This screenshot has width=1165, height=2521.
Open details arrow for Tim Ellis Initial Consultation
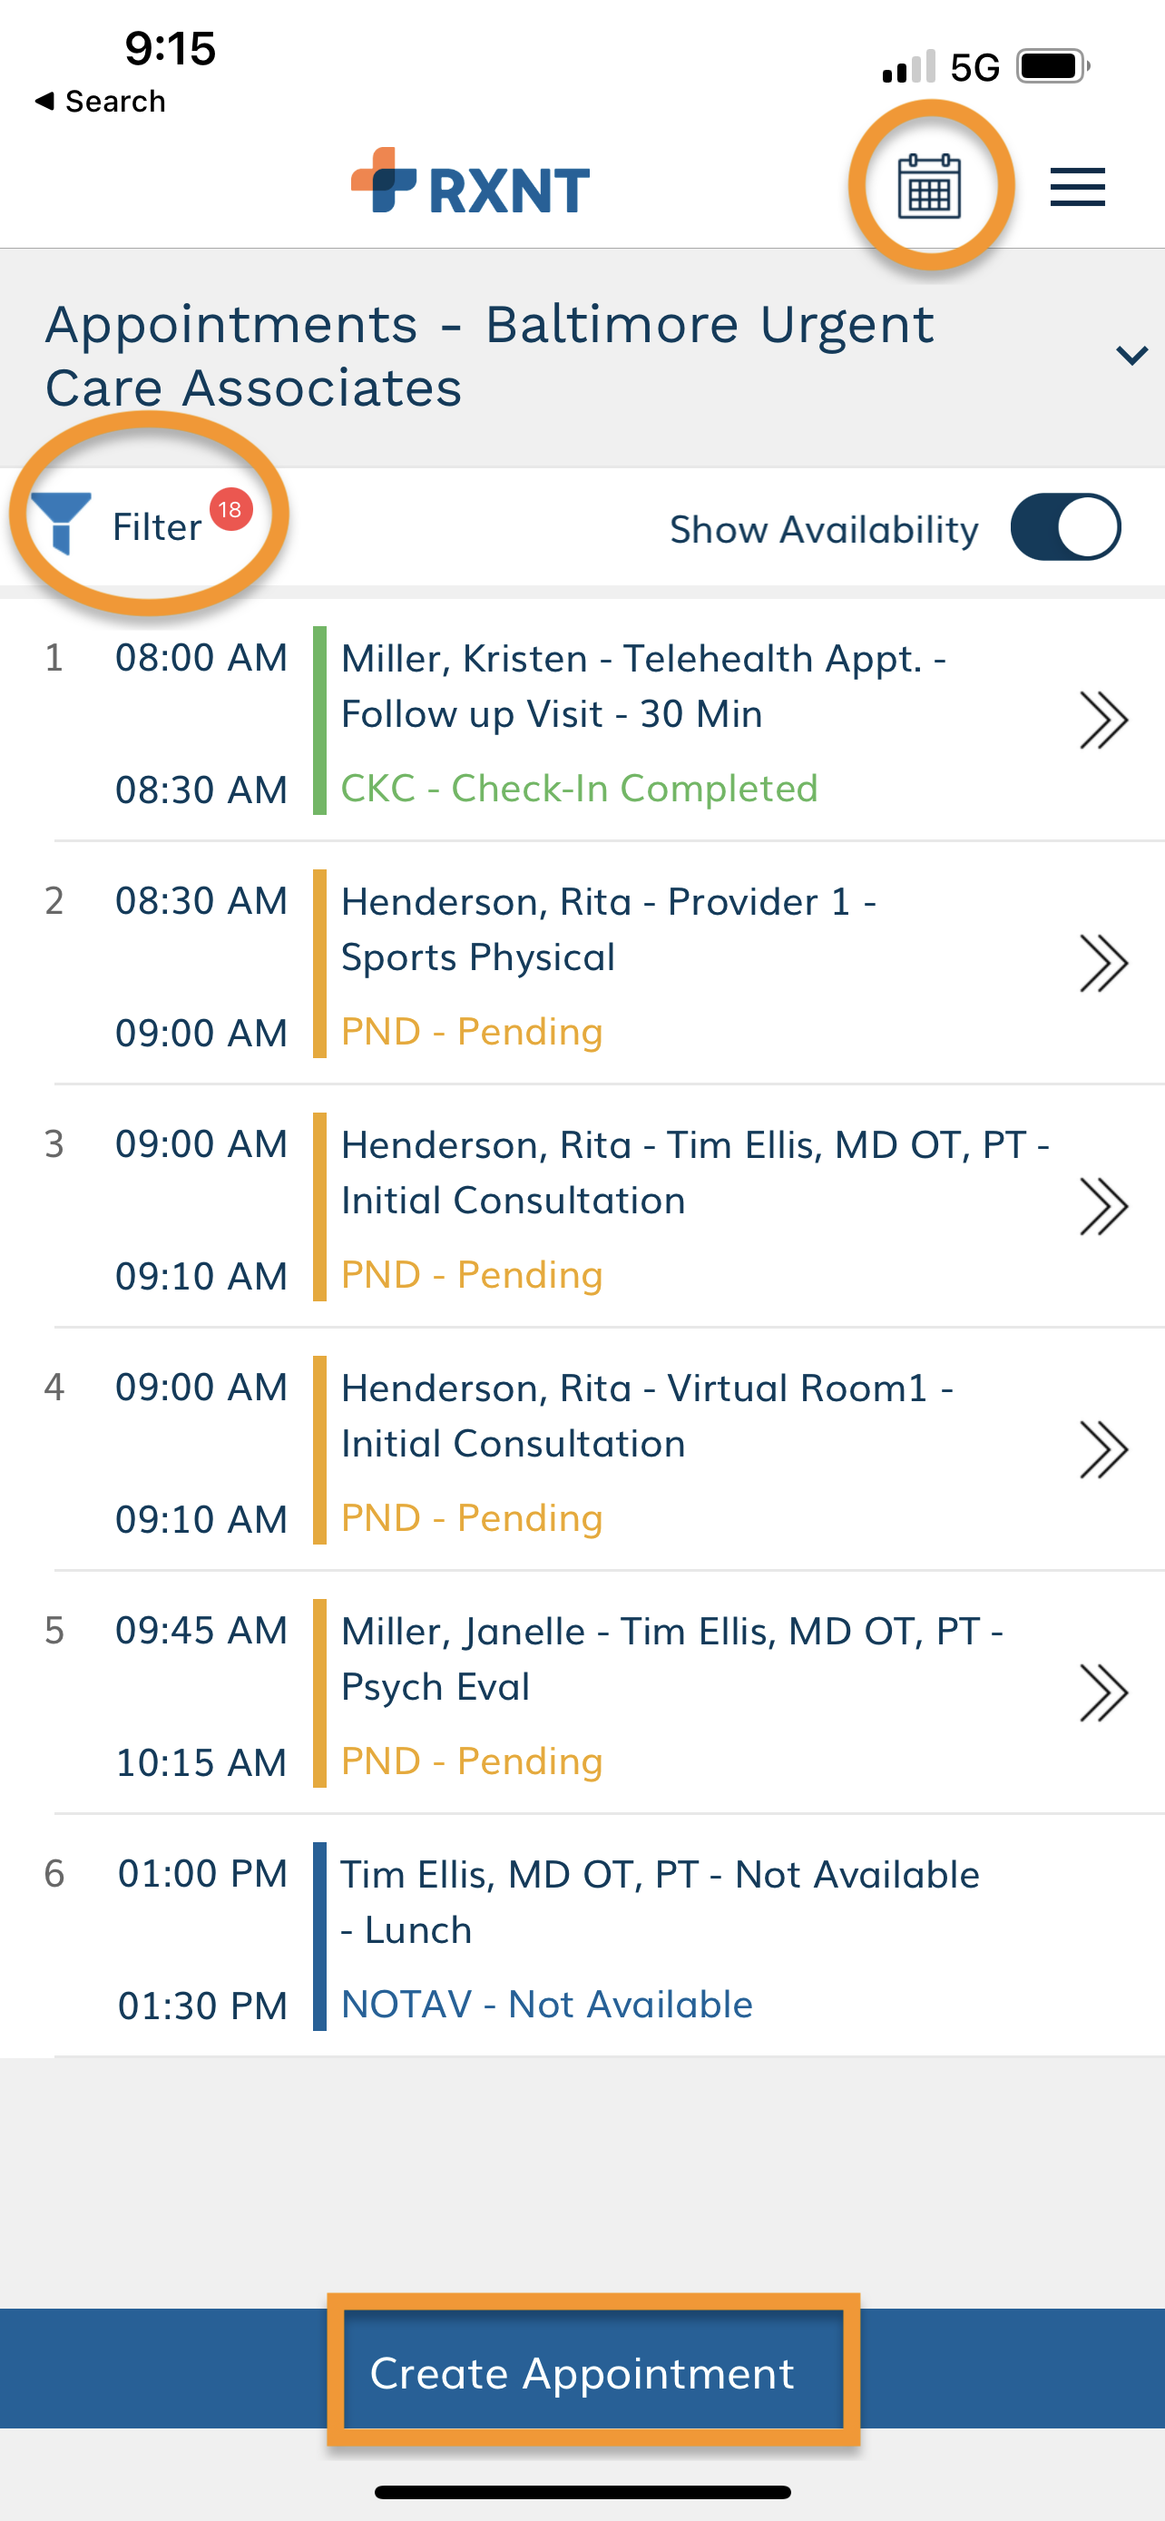[1103, 1207]
